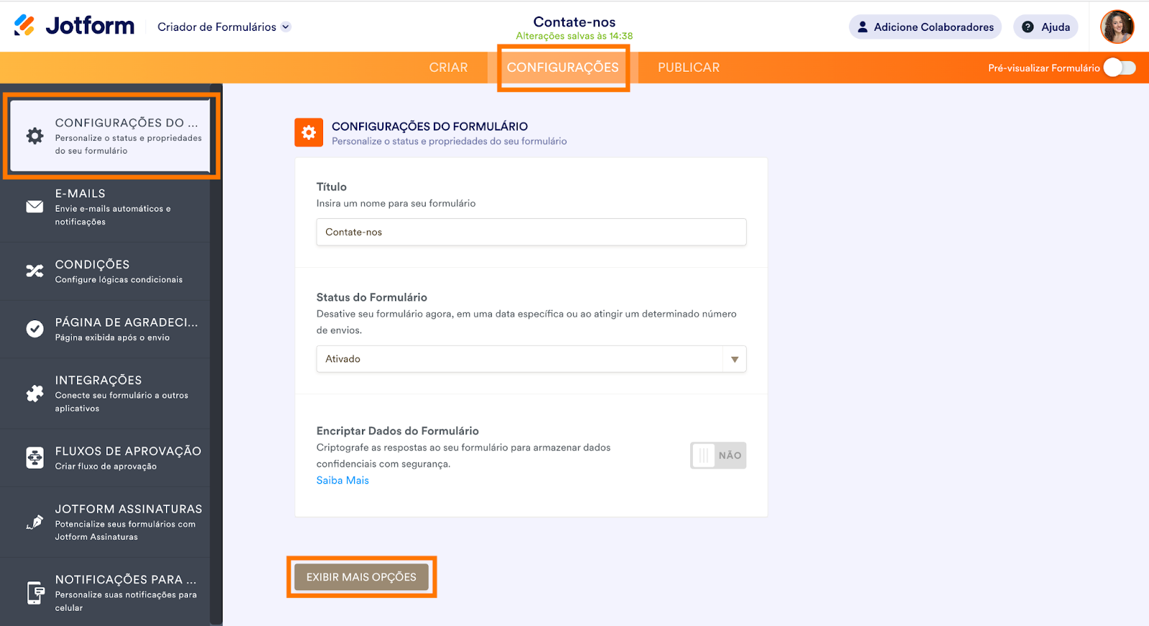This screenshot has width=1149, height=626.
Task: Open Página de Agradecimento via checkmark icon
Action: (34, 328)
